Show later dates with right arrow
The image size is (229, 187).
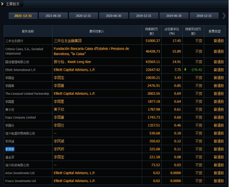224,16
